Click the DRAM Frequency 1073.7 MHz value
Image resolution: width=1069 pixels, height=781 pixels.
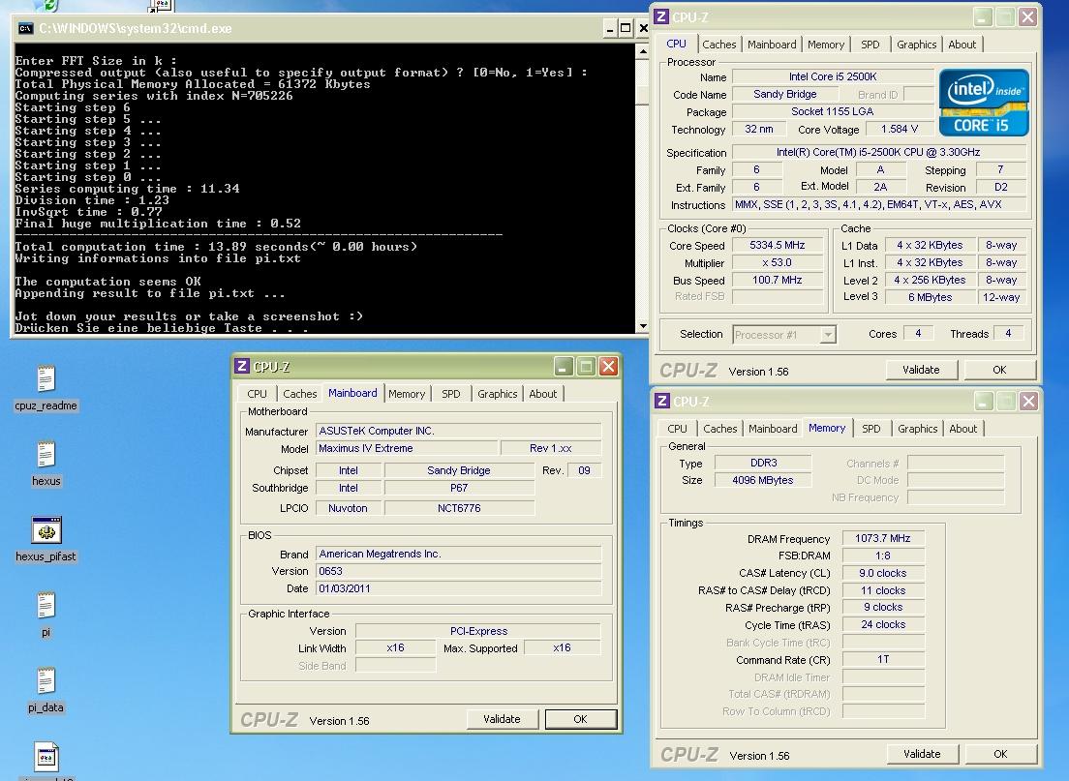click(x=883, y=538)
